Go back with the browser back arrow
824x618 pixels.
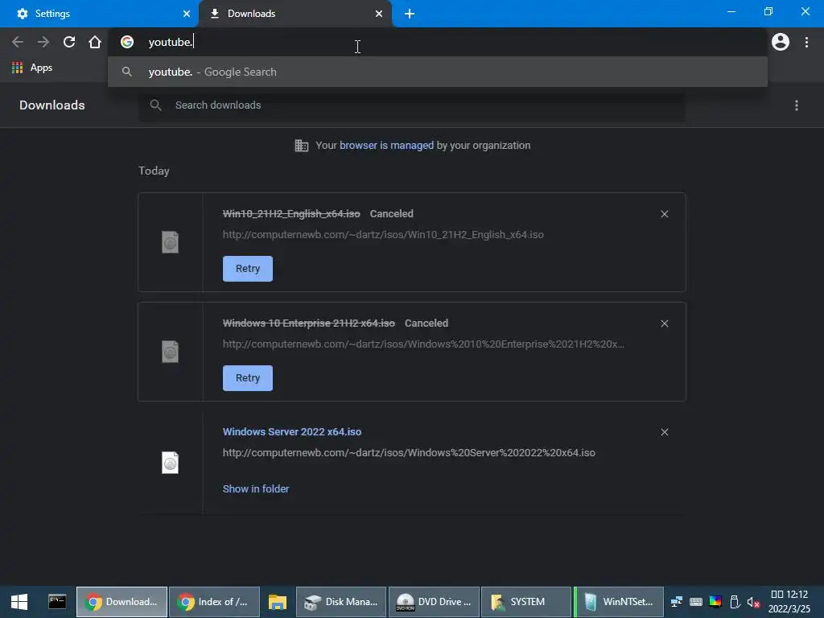coord(18,42)
